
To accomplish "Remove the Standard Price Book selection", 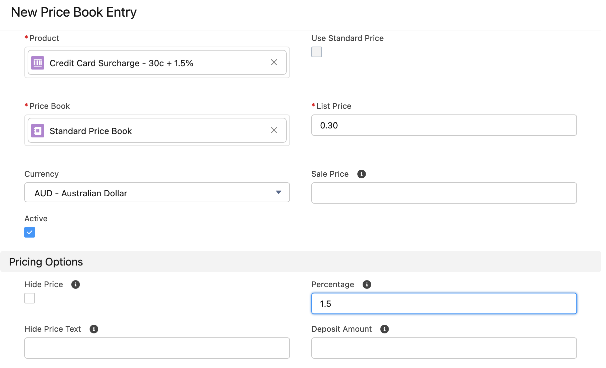I will pyautogui.click(x=274, y=130).
